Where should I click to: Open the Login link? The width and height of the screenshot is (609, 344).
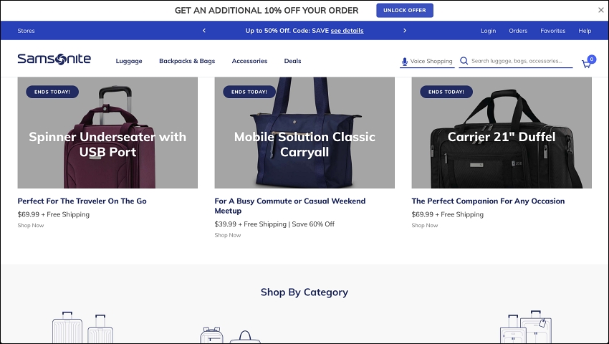tap(488, 31)
